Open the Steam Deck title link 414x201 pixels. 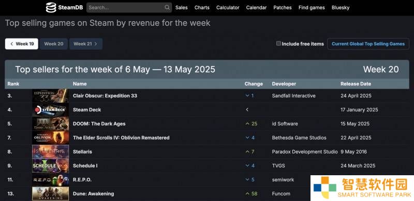(x=87, y=110)
